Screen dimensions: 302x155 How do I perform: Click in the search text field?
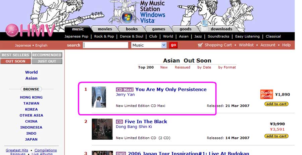106,45
